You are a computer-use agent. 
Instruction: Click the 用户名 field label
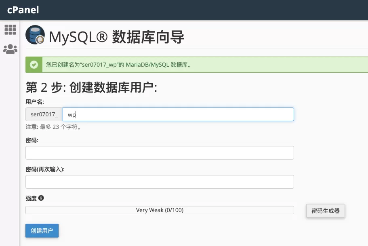[35, 102]
